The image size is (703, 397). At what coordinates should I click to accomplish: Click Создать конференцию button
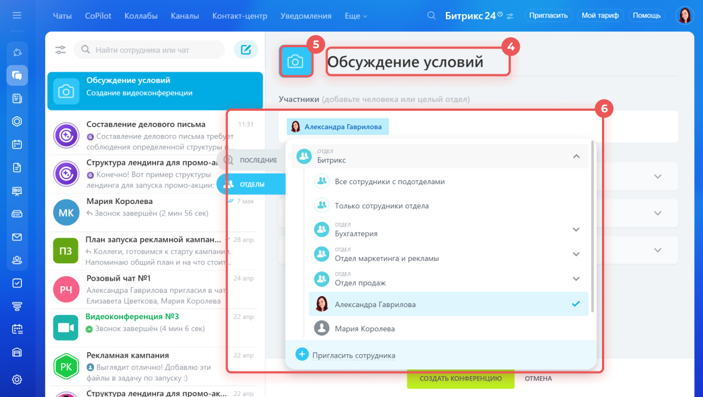[460, 378]
